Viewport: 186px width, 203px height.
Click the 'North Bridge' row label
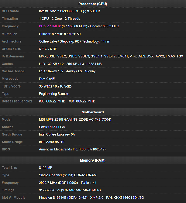(x=12, y=135)
